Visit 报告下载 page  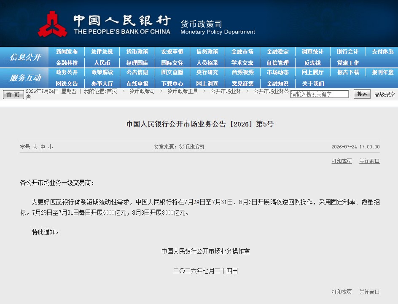(347, 73)
